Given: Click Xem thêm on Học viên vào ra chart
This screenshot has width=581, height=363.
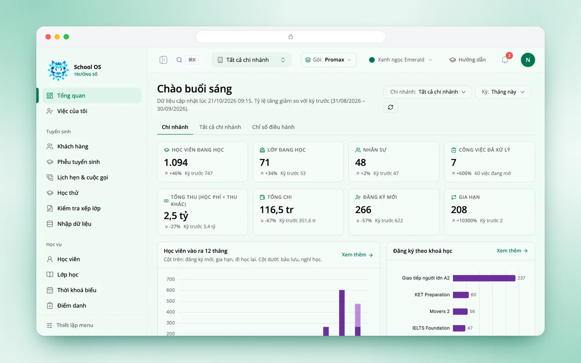Looking at the screenshot, I should tap(357, 255).
